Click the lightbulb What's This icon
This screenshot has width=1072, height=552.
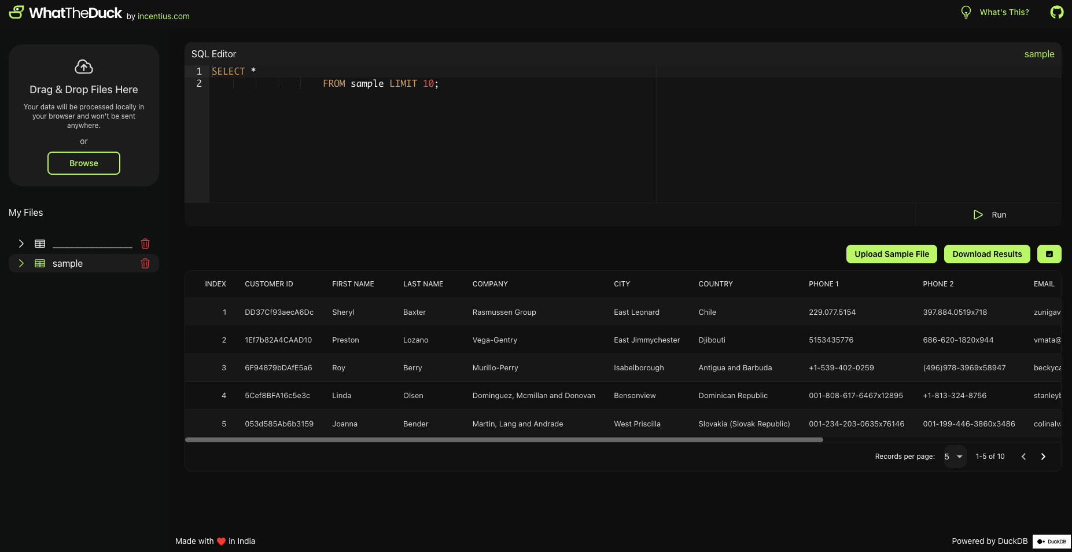(966, 12)
